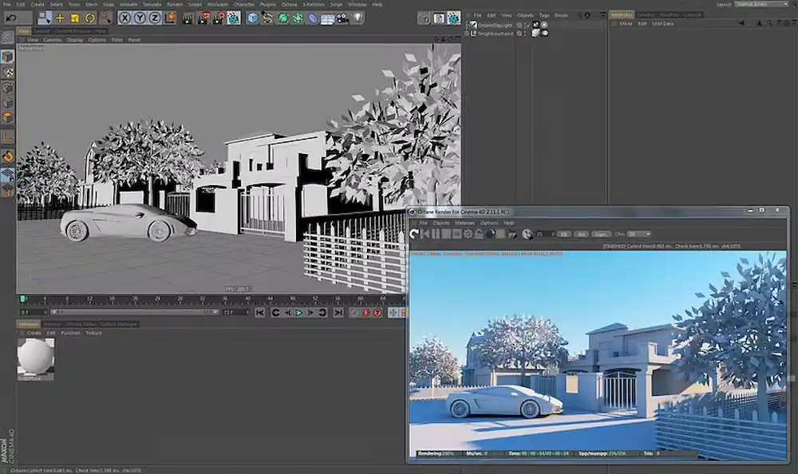Click the pause render icon in Octane Live Viewer
This screenshot has height=474, width=798.
pyautogui.click(x=434, y=232)
